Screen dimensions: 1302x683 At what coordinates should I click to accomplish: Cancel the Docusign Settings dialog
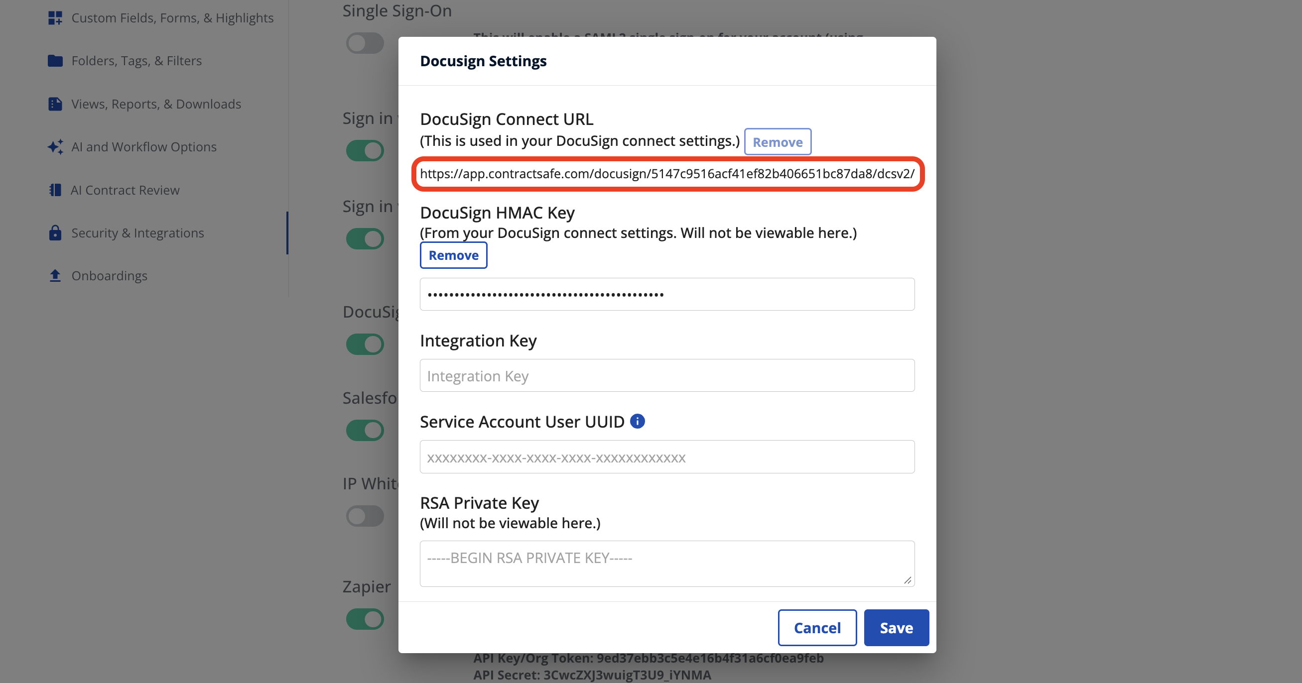[x=817, y=627]
